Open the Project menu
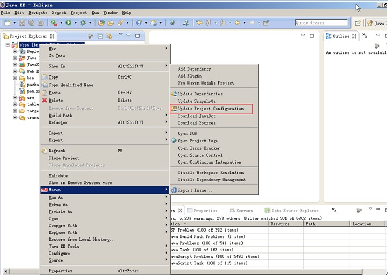 (79, 13)
